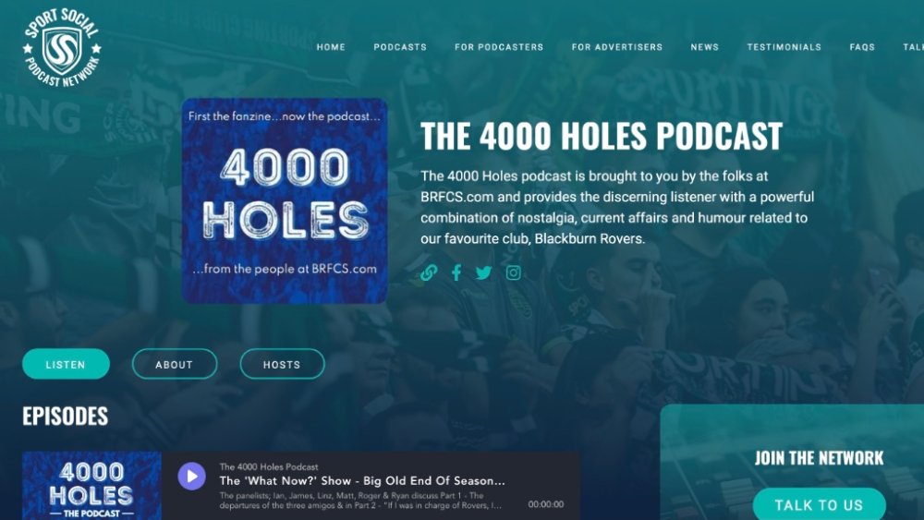The width and height of the screenshot is (924, 520).
Task: Go to the News page
Action: (705, 47)
